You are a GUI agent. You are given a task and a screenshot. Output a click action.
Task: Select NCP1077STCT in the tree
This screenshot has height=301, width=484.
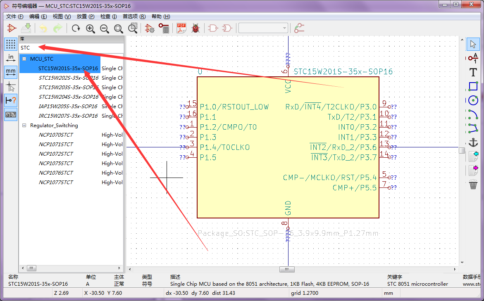[x=56, y=182]
